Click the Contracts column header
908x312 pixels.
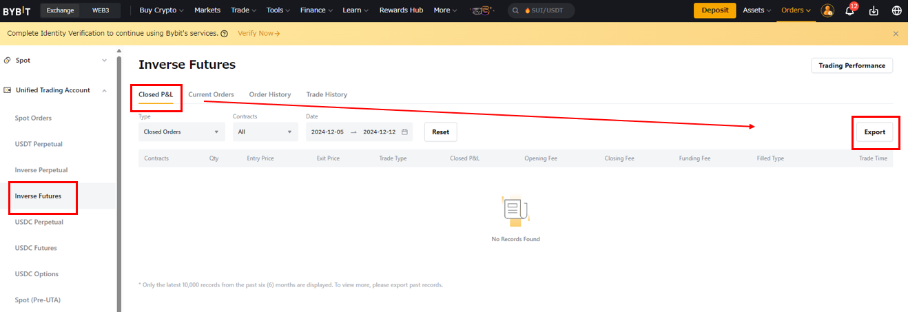[156, 158]
